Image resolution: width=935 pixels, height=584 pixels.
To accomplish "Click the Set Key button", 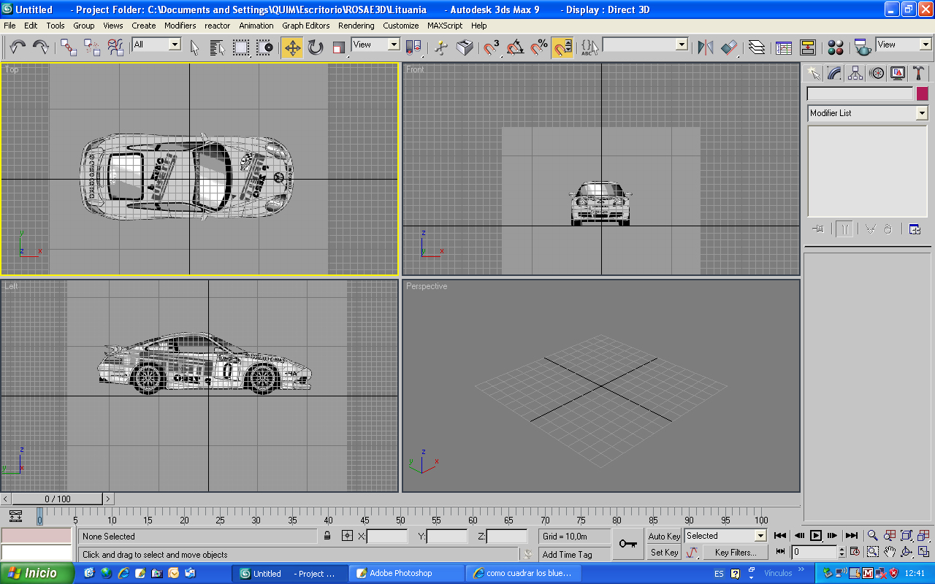I will click(x=664, y=553).
